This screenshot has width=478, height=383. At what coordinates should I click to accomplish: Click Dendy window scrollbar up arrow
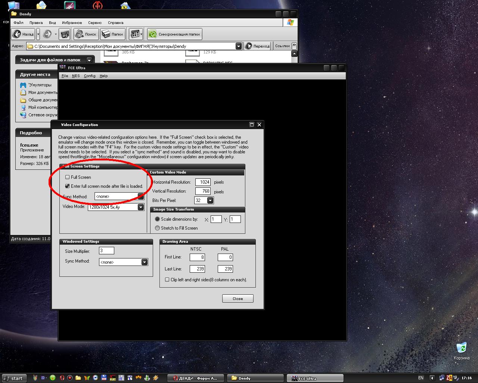[x=294, y=54]
